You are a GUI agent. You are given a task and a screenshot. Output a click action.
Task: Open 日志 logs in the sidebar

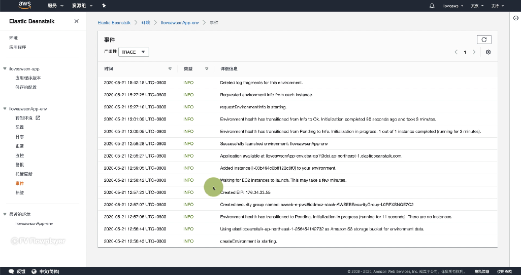click(20, 137)
